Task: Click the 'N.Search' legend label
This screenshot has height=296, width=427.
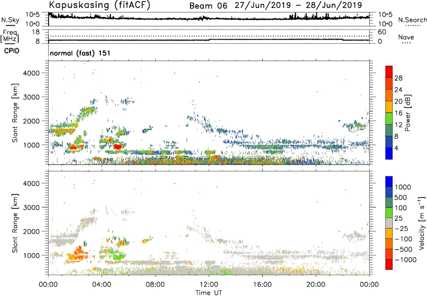Action: (413, 20)
